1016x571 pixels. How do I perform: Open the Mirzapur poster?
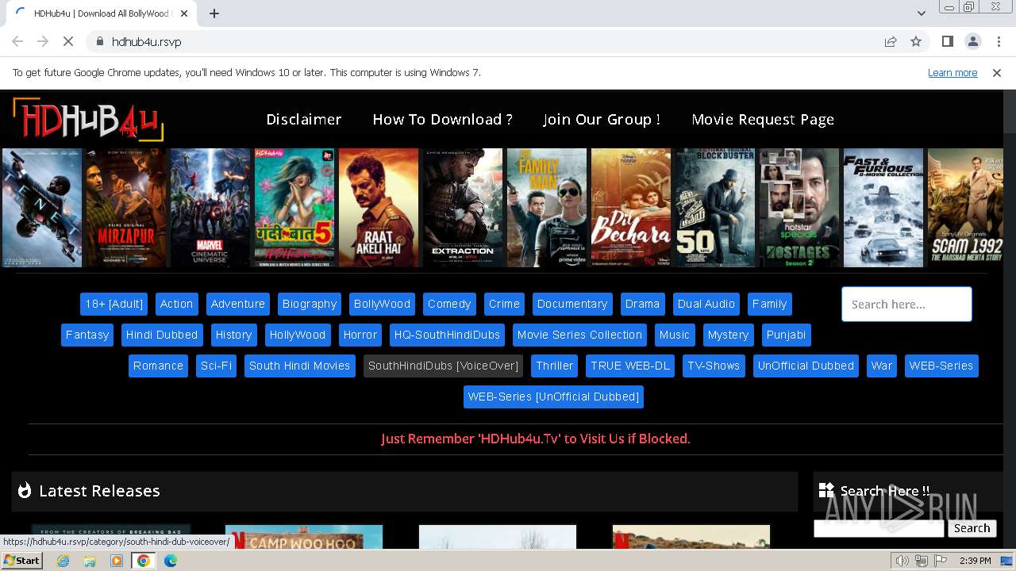(x=126, y=208)
